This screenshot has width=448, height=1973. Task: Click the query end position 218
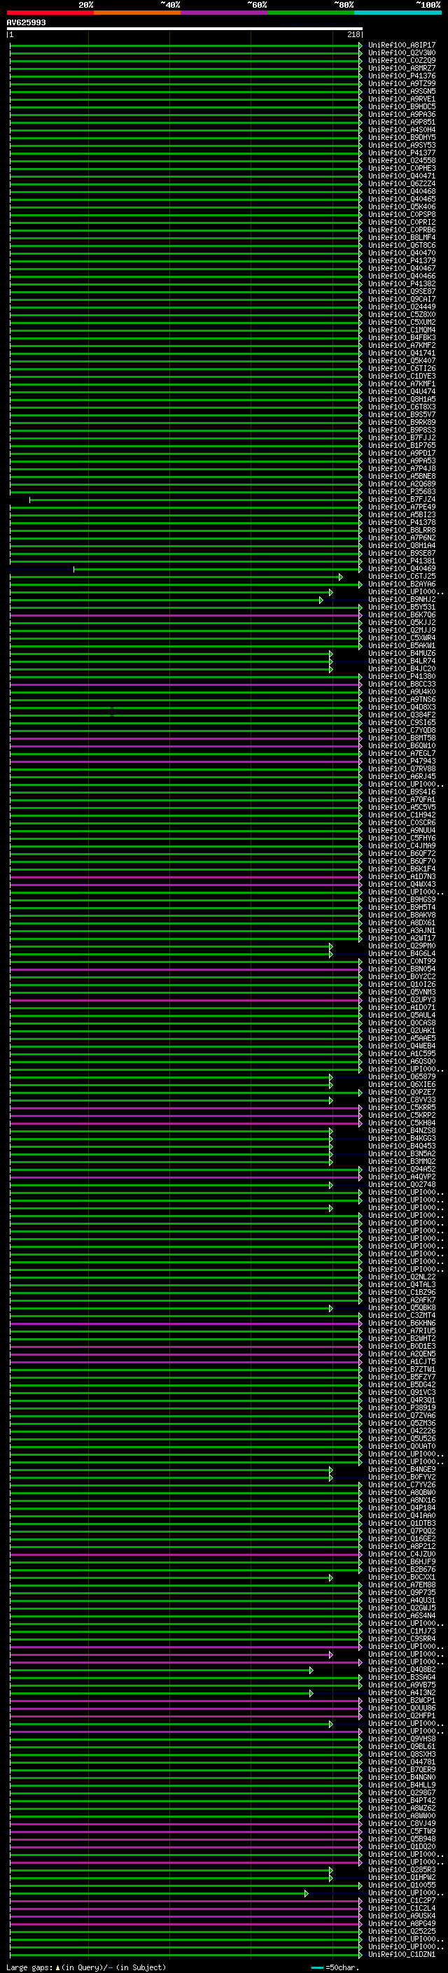click(x=353, y=34)
